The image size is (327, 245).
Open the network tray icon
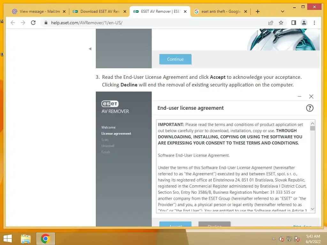289,239
